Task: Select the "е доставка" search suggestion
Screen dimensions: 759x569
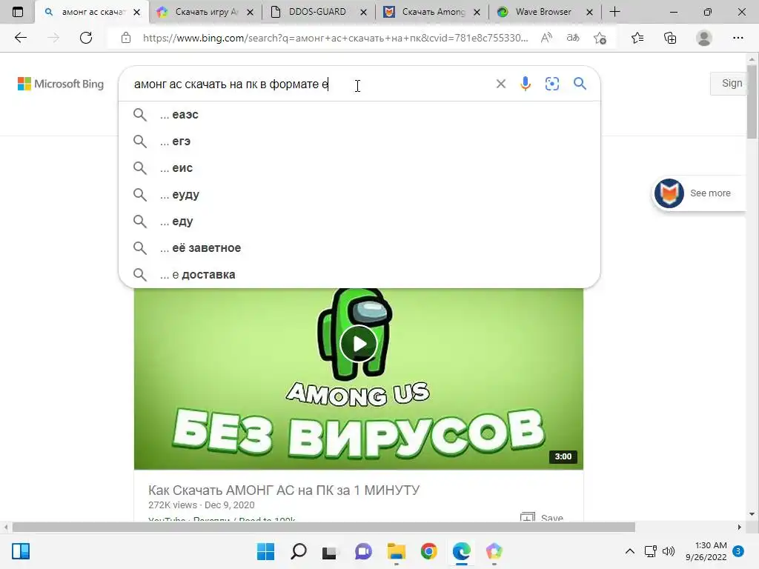Action: coord(359,274)
